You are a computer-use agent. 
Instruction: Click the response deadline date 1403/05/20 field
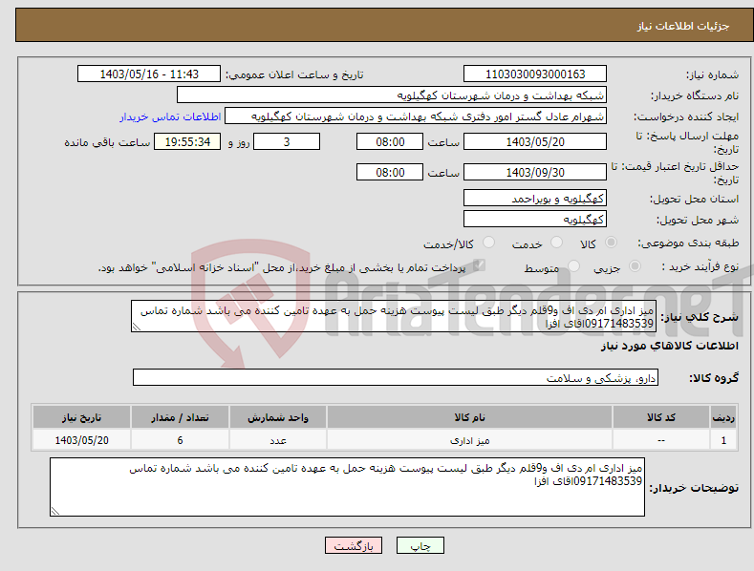[535, 141]
